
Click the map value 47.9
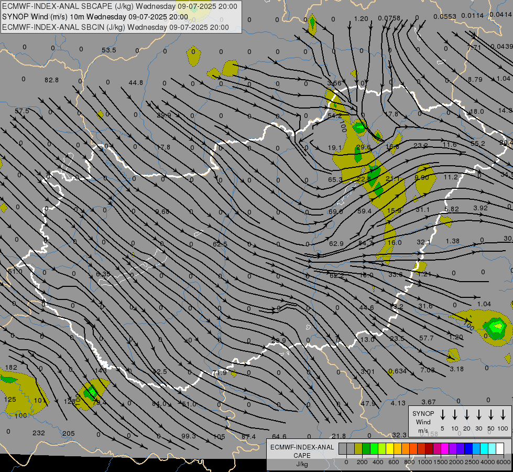[x=368, y=403]
